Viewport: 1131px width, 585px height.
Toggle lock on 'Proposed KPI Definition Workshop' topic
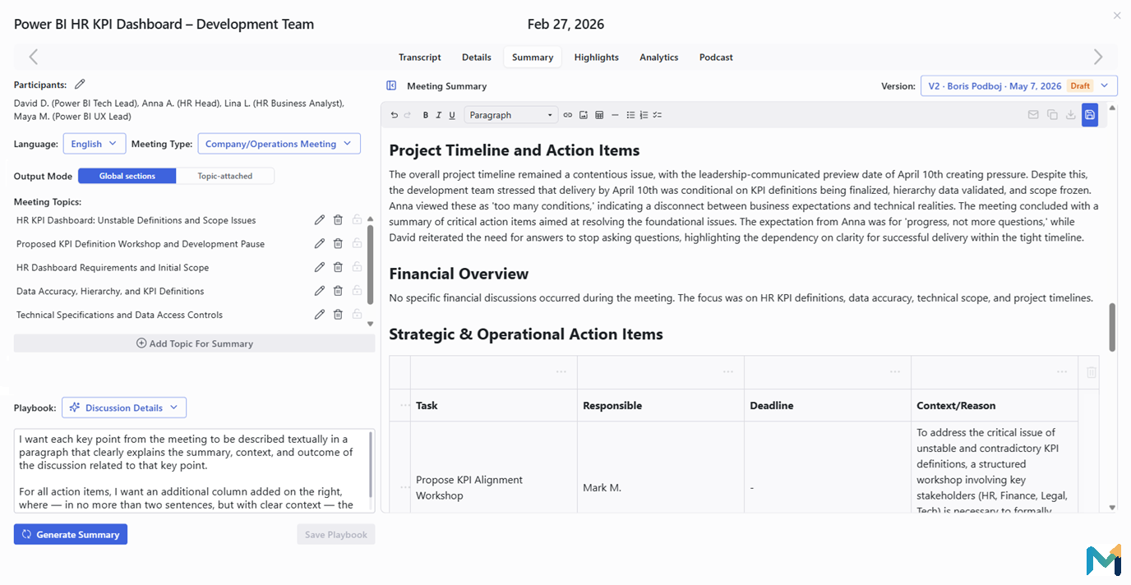coord(357,243)
